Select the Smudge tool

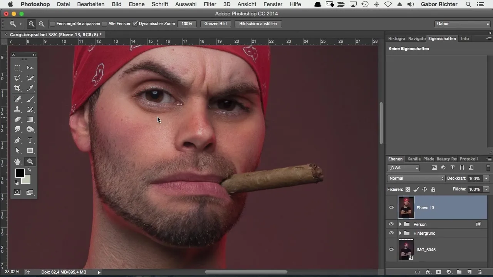17,130
